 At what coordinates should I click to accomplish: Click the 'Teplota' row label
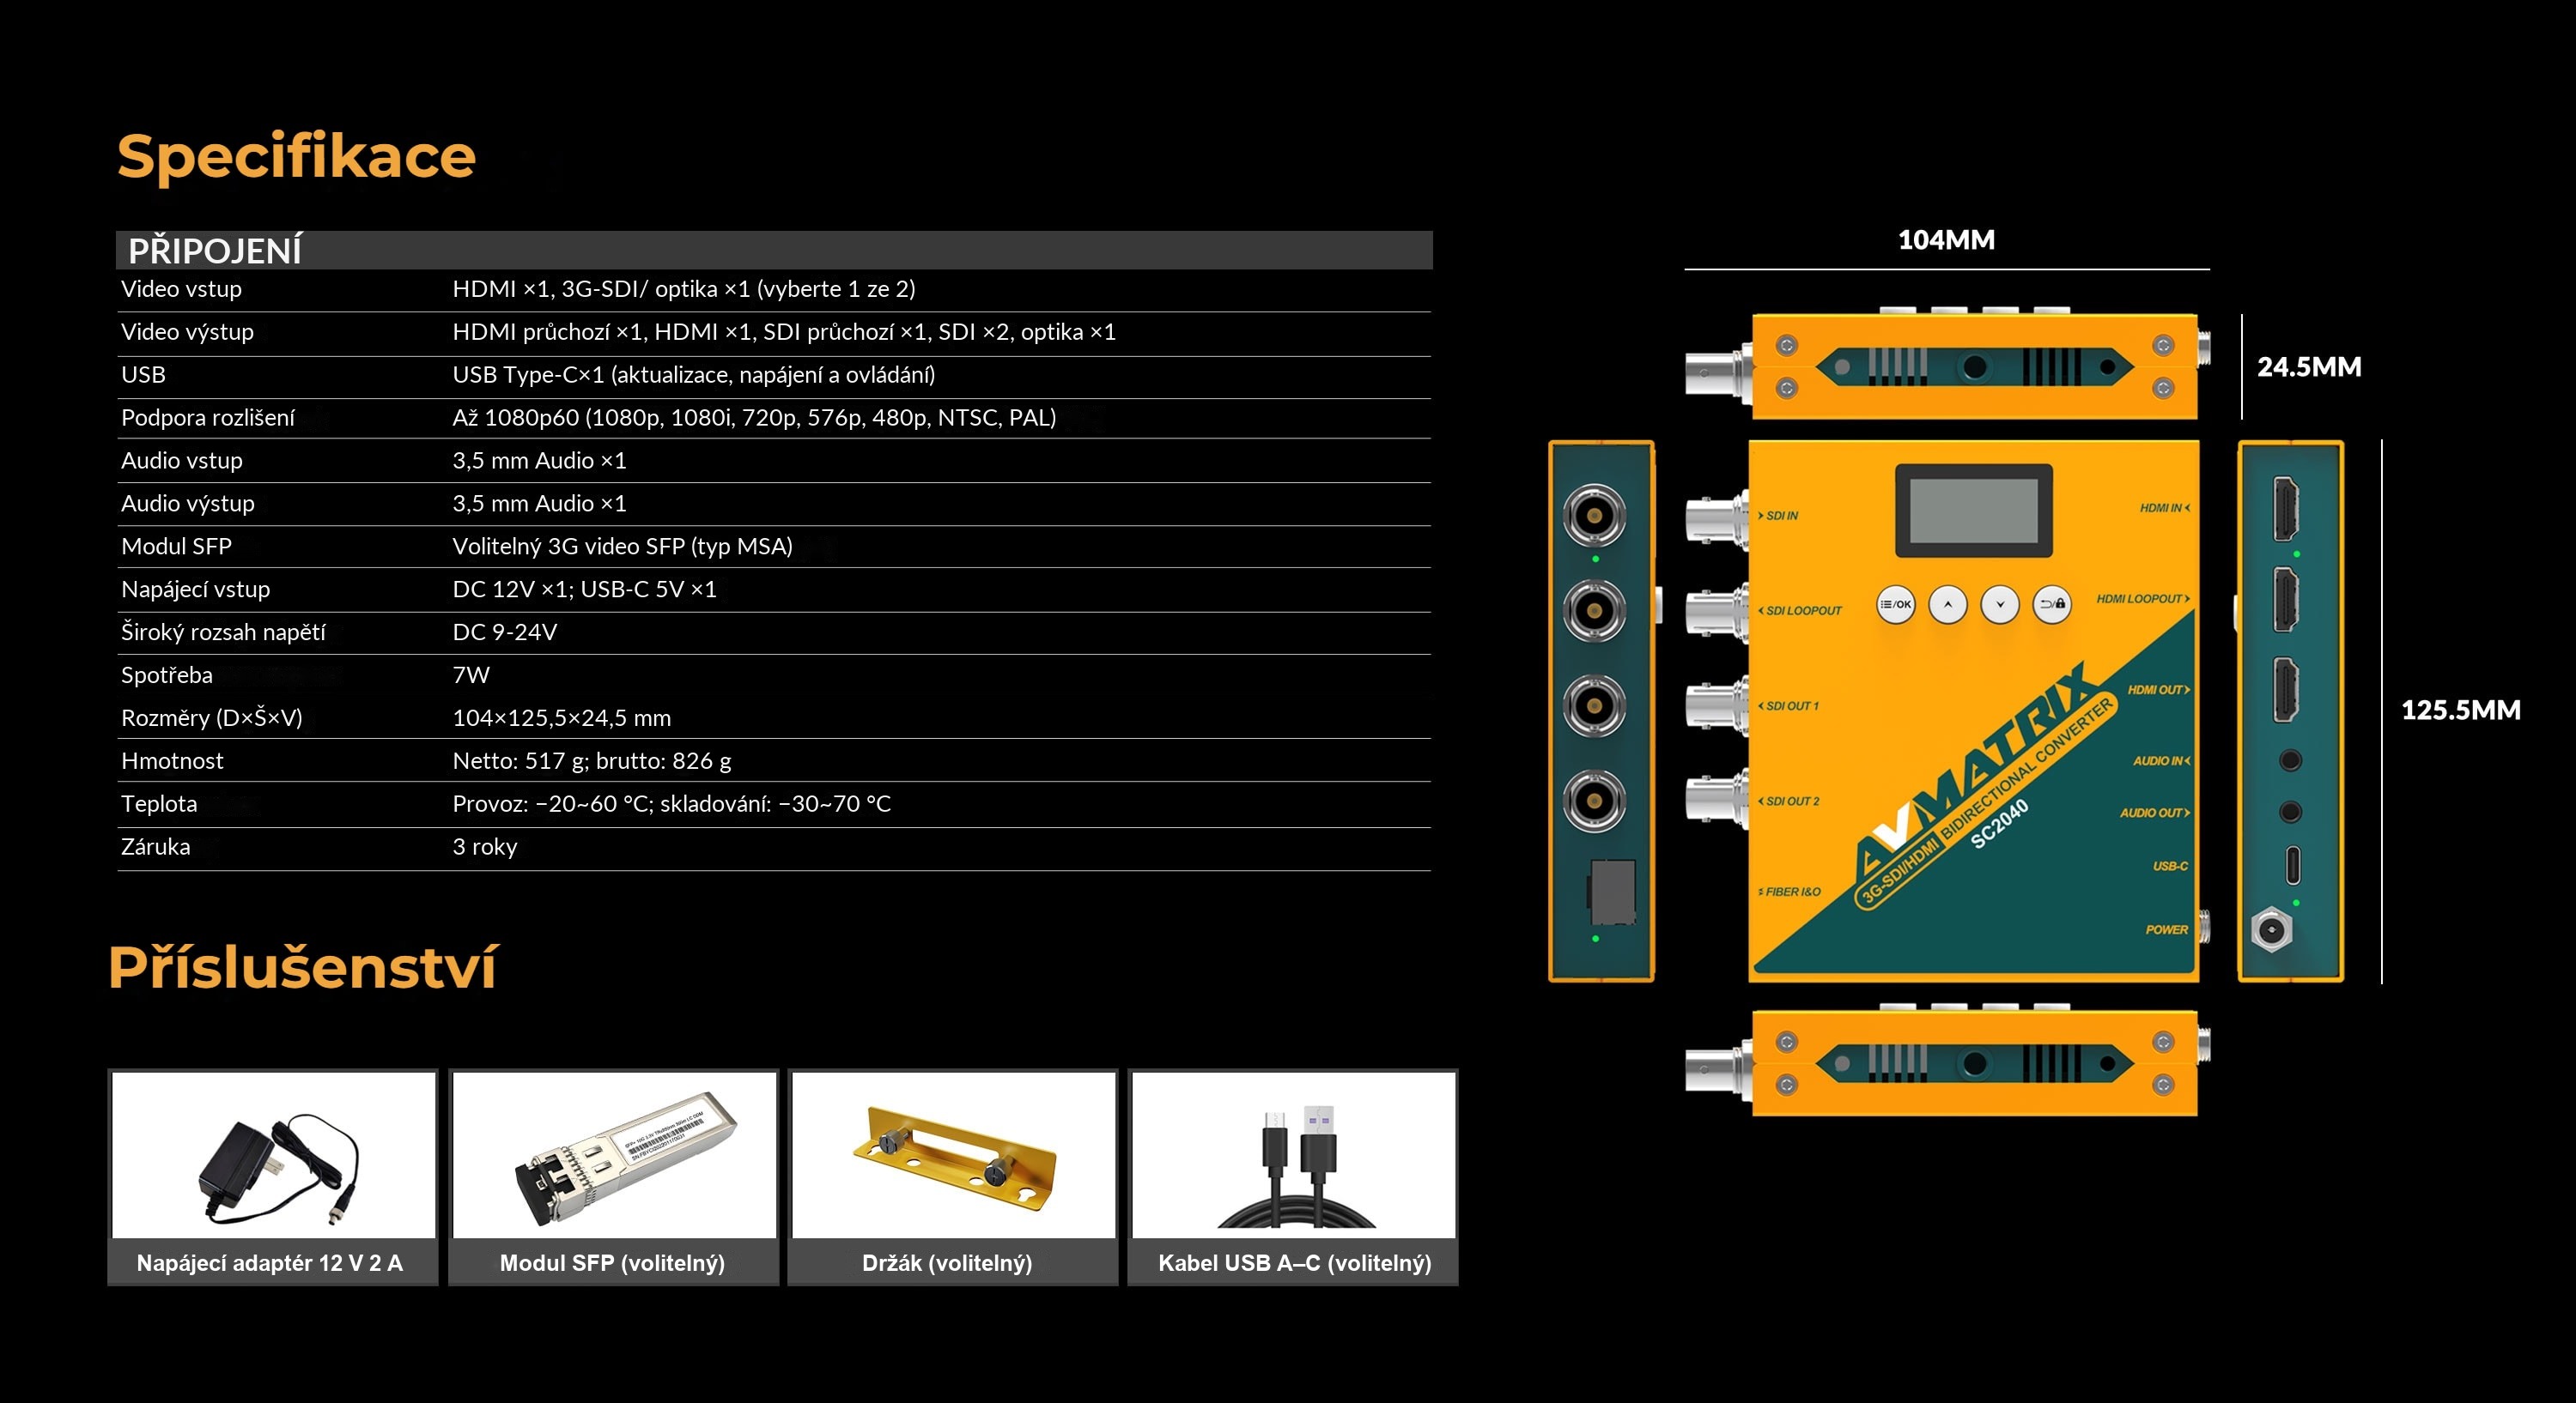click(159, 804)
